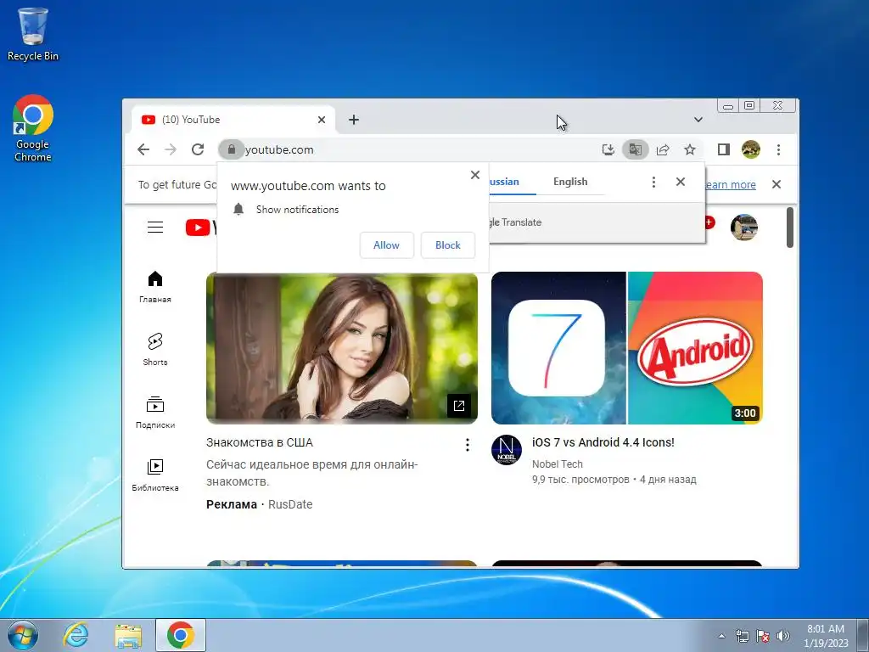Open the Windows Start menu
Image resolution: width=869 pixels, height=652 pixels.
pos(23,635)
